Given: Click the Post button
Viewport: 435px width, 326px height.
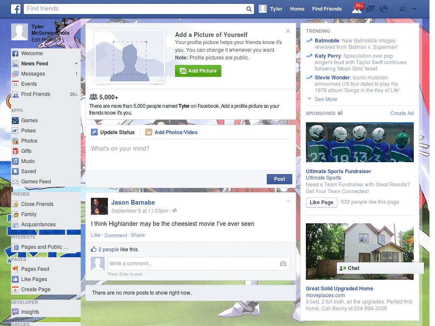Looking at the screenshot, I should click(280, 179).
